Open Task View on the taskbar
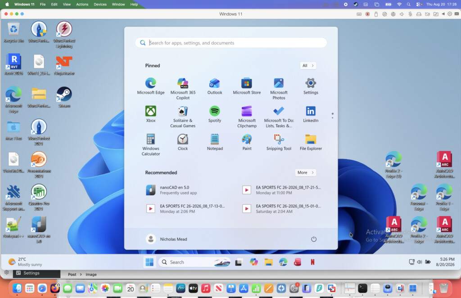 (239, 262)
